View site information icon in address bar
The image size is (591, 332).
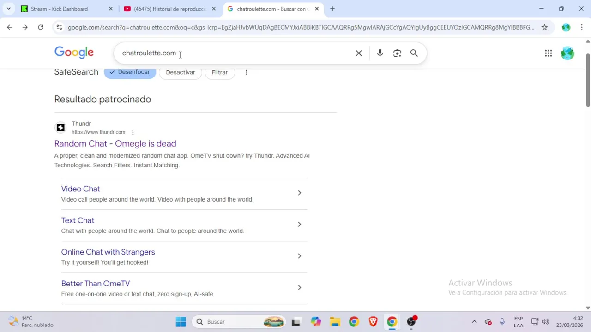(x=59, y=27)
